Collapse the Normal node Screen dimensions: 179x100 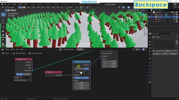pos(47,72)
